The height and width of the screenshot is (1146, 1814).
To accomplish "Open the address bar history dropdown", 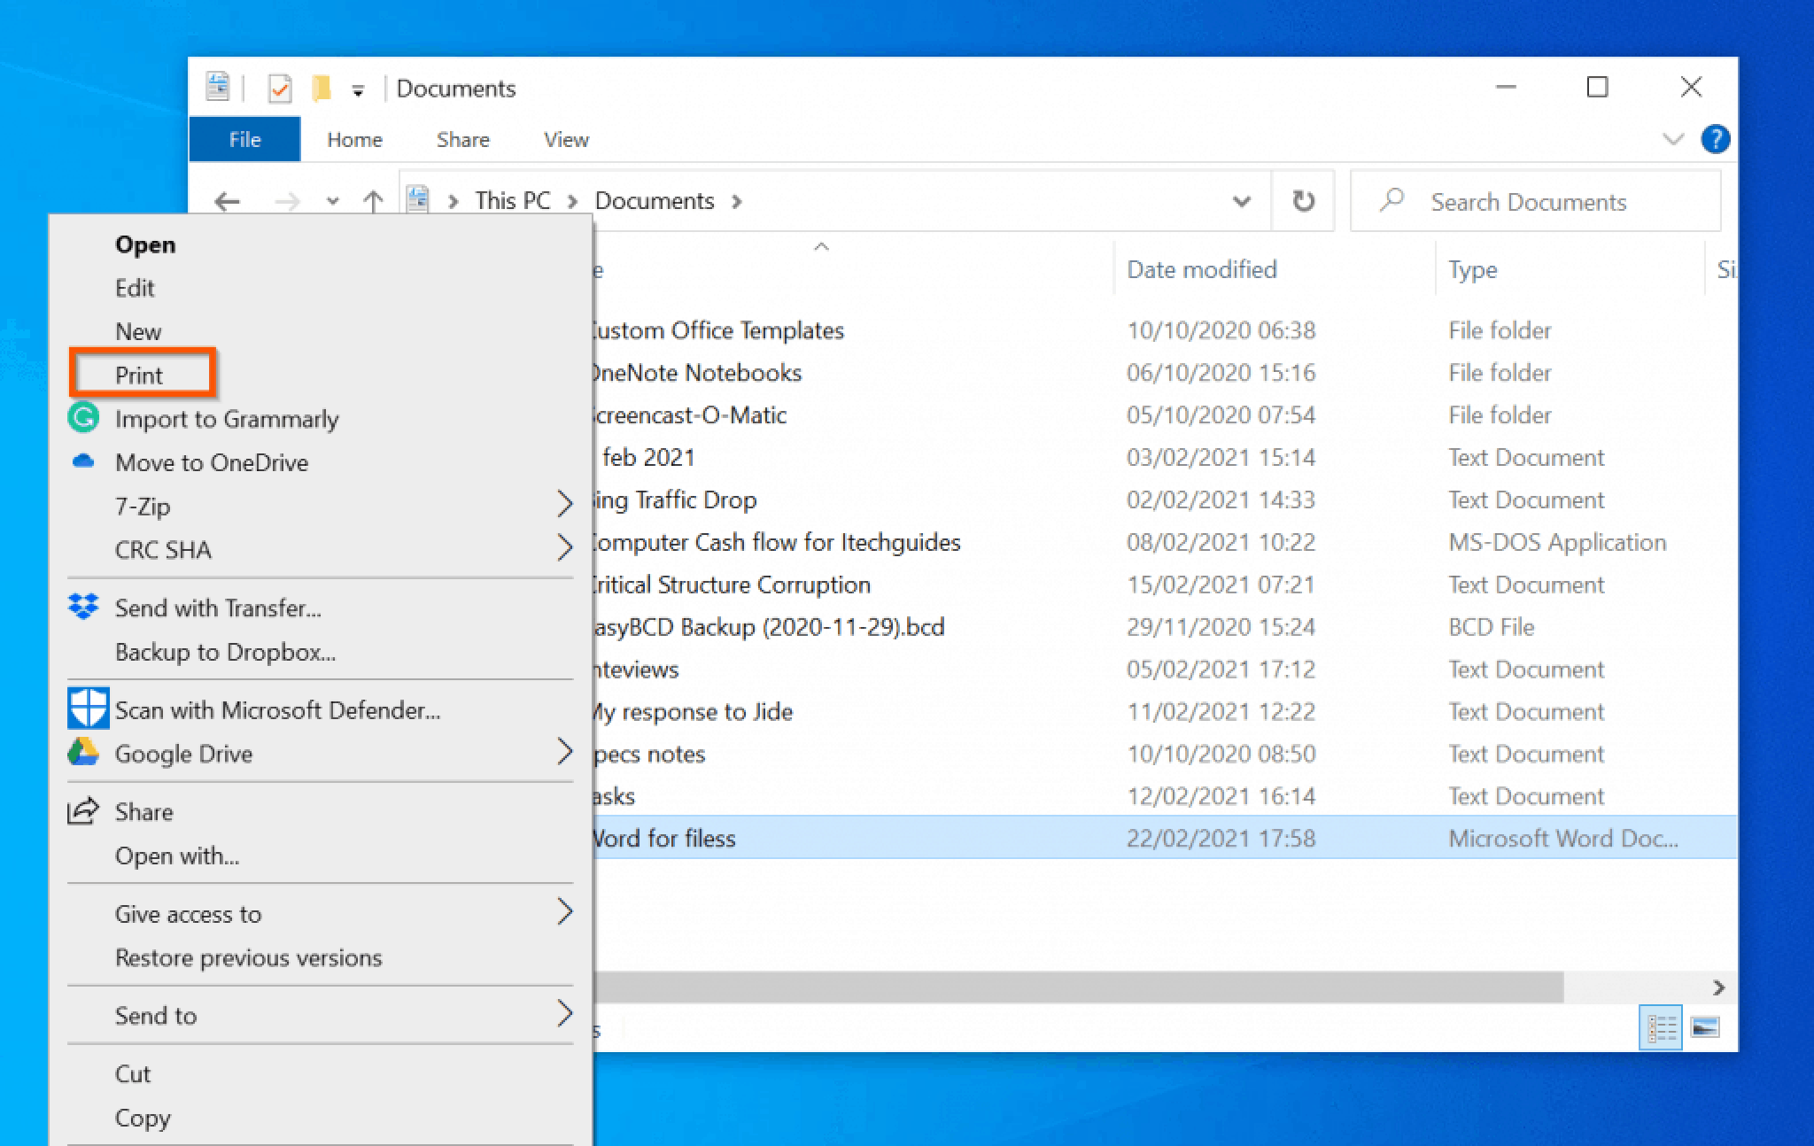I will [x=1242, y=201].
